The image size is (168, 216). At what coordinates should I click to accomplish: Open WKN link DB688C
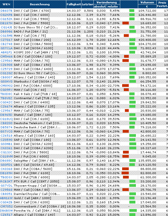coord(6,161)
